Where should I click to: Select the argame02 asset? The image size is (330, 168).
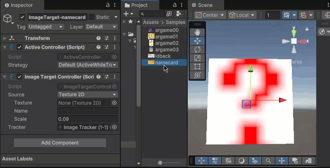[164, 43]
